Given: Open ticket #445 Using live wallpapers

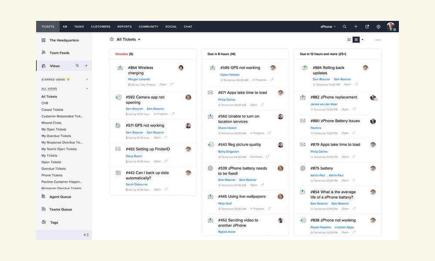Looking at the screenshot, I should [241, 196].
